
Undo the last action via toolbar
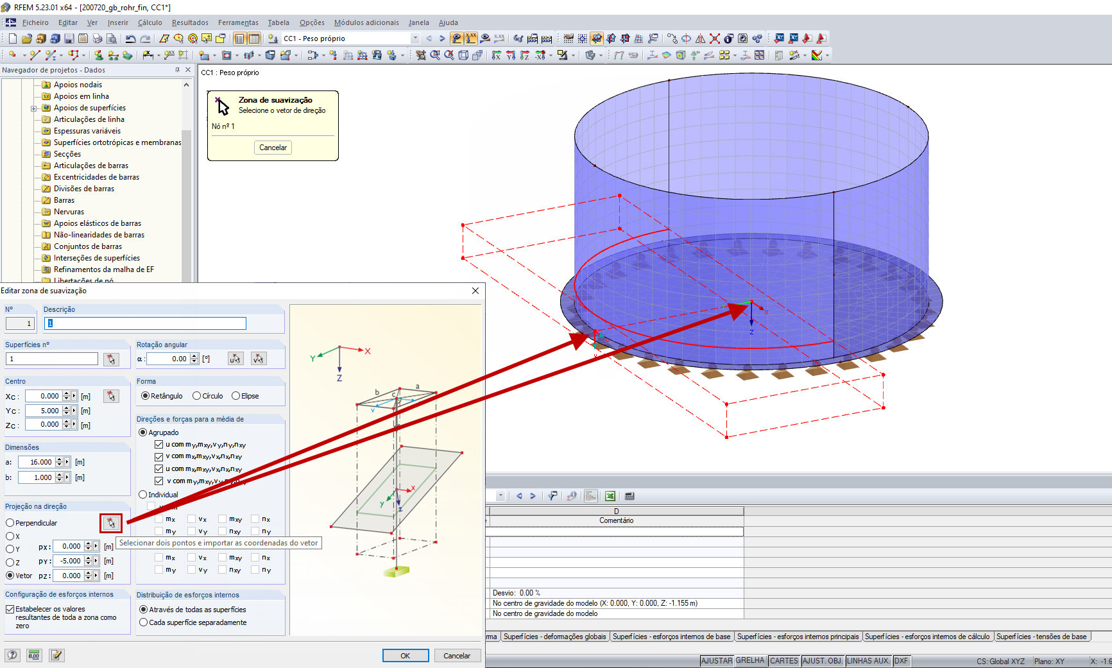point(131,39)
